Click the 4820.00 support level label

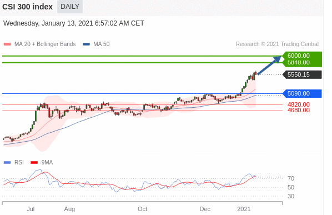(x=299, y=104)
